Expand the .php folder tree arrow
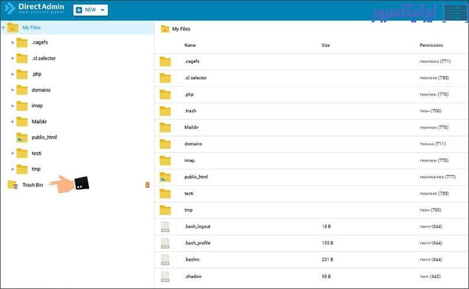 pyautogui.click(x=13, y=74)
